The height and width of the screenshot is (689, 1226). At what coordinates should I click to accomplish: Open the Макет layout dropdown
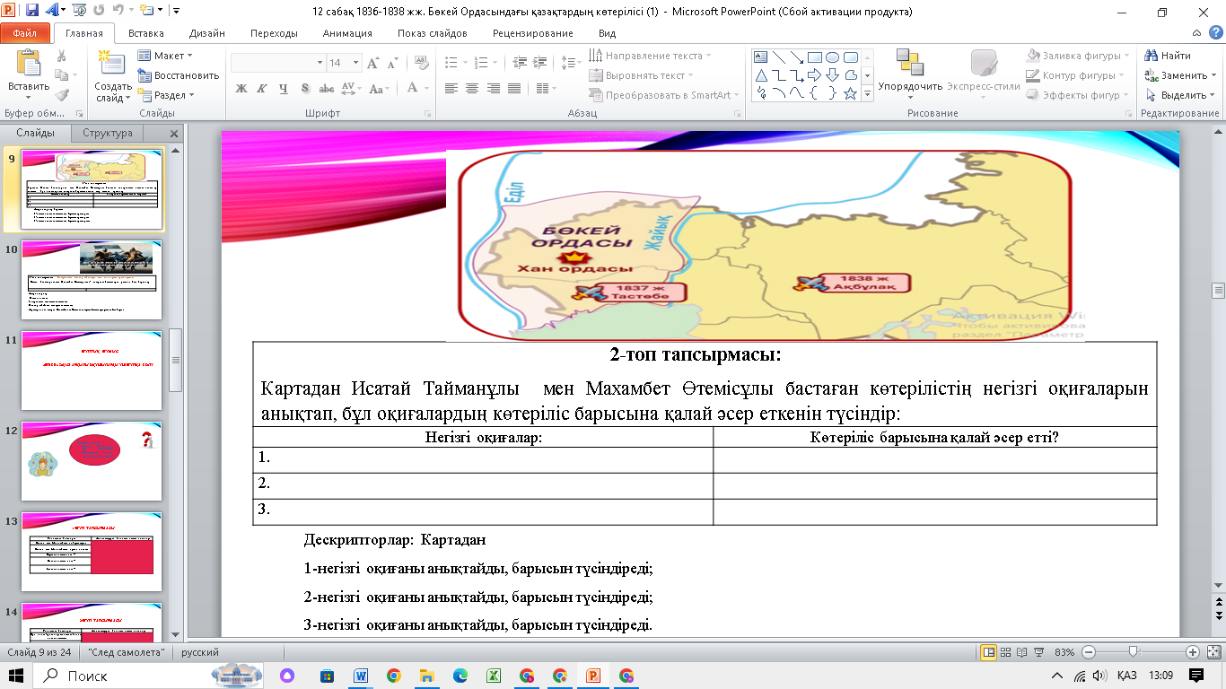[168, 56]
